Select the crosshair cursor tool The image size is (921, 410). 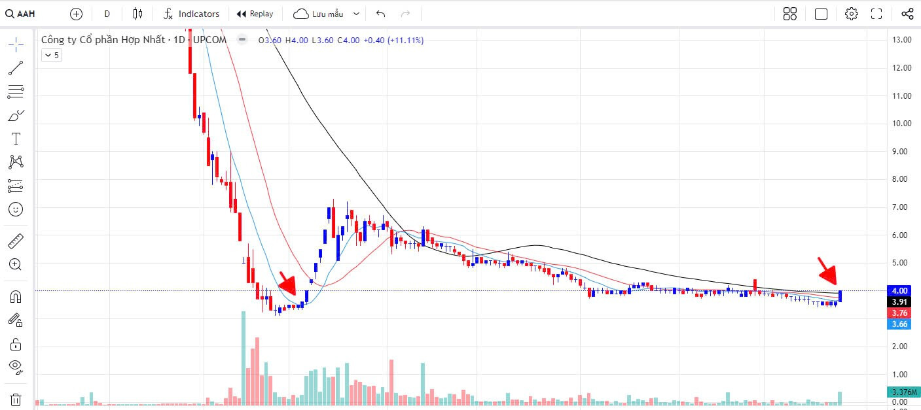pos(16,44)
